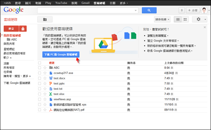Open the settings gear dropdown arrow
Screen dimensions: 211x130
pyautogui.click(x=205, y=19)
